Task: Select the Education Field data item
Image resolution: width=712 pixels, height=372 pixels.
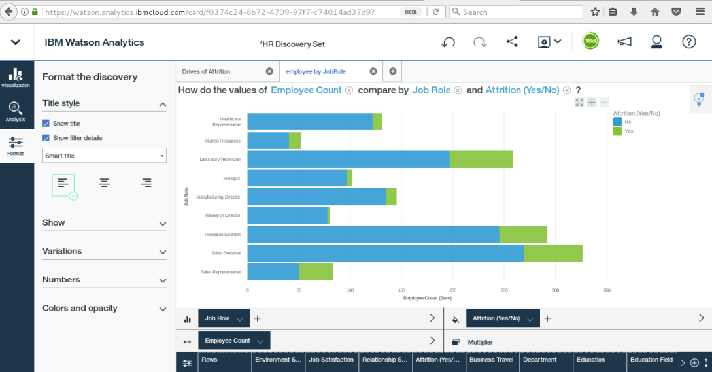Action: coord(653,362)
